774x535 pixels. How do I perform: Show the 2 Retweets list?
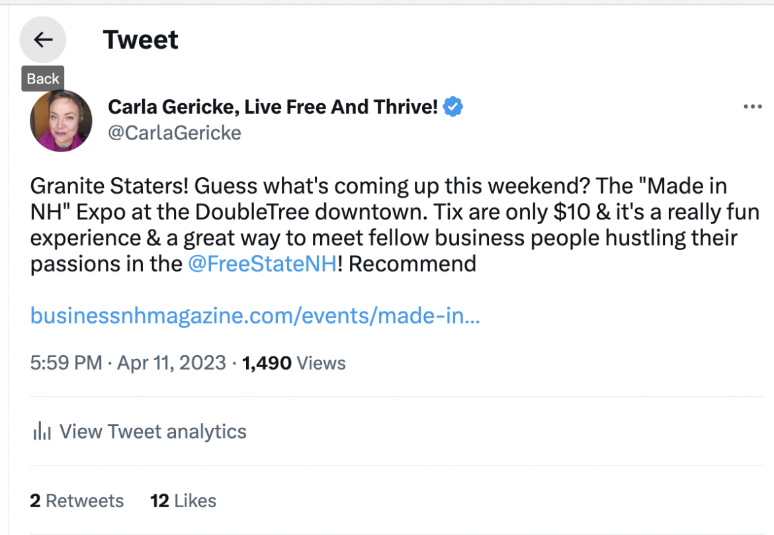click(x=77, y=501)
